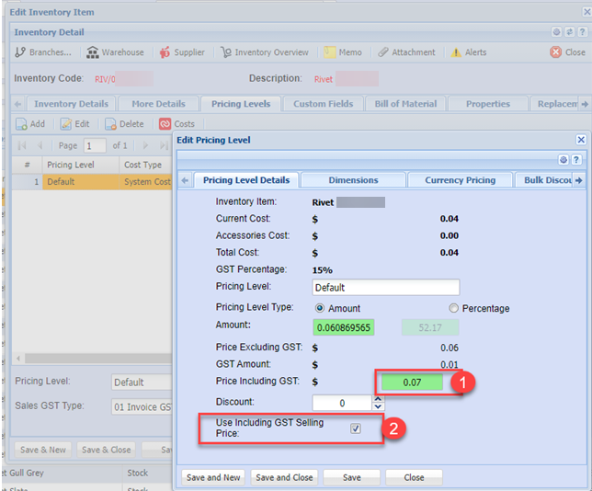Click the Save and New button
Image resolution: width=592 pixels, height=491 pixels.
pos(213,477)
